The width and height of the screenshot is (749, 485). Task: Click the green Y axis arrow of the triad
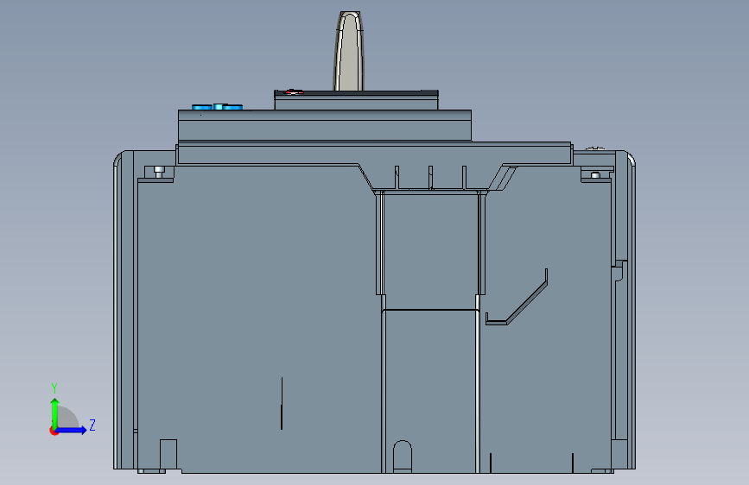[54, 413]
